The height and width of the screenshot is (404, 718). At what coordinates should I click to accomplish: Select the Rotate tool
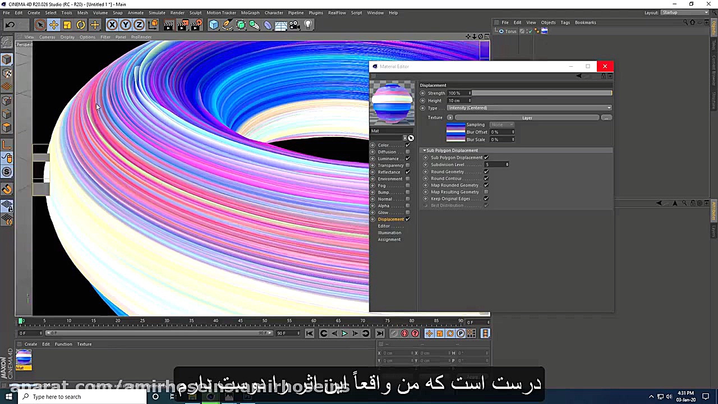(x=81, y=24)
